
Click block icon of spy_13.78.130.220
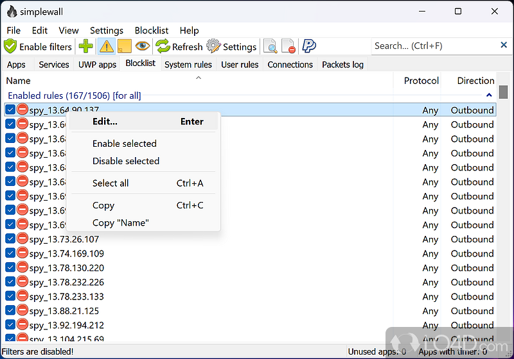pyautogui.click(x=22, y=267)
